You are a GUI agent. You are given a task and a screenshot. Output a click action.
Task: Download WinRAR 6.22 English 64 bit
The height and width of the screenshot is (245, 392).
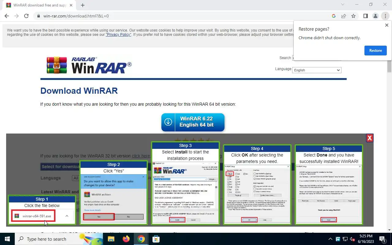[193, 122]
